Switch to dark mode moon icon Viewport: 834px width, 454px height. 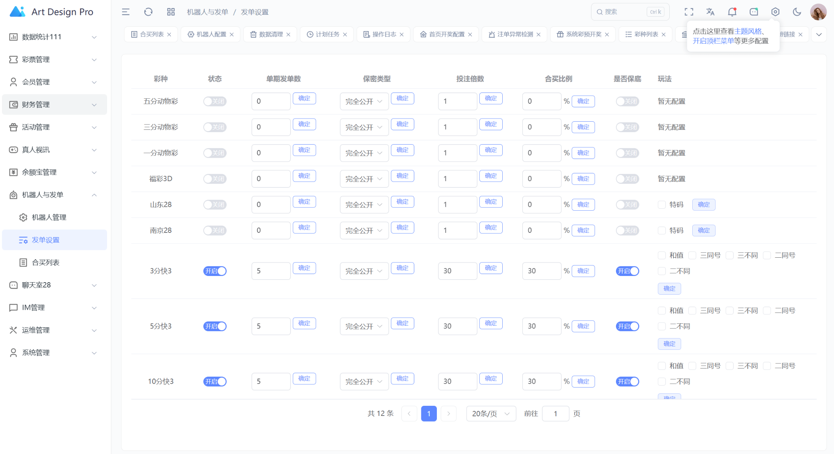point(797,12)
